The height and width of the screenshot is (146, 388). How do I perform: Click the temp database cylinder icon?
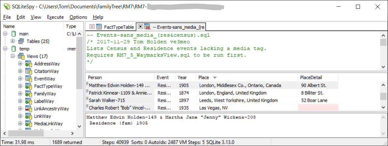tap(14, 49)
